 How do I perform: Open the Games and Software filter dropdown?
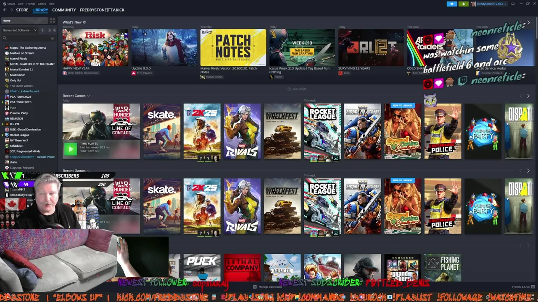click(x=19, y=30)
